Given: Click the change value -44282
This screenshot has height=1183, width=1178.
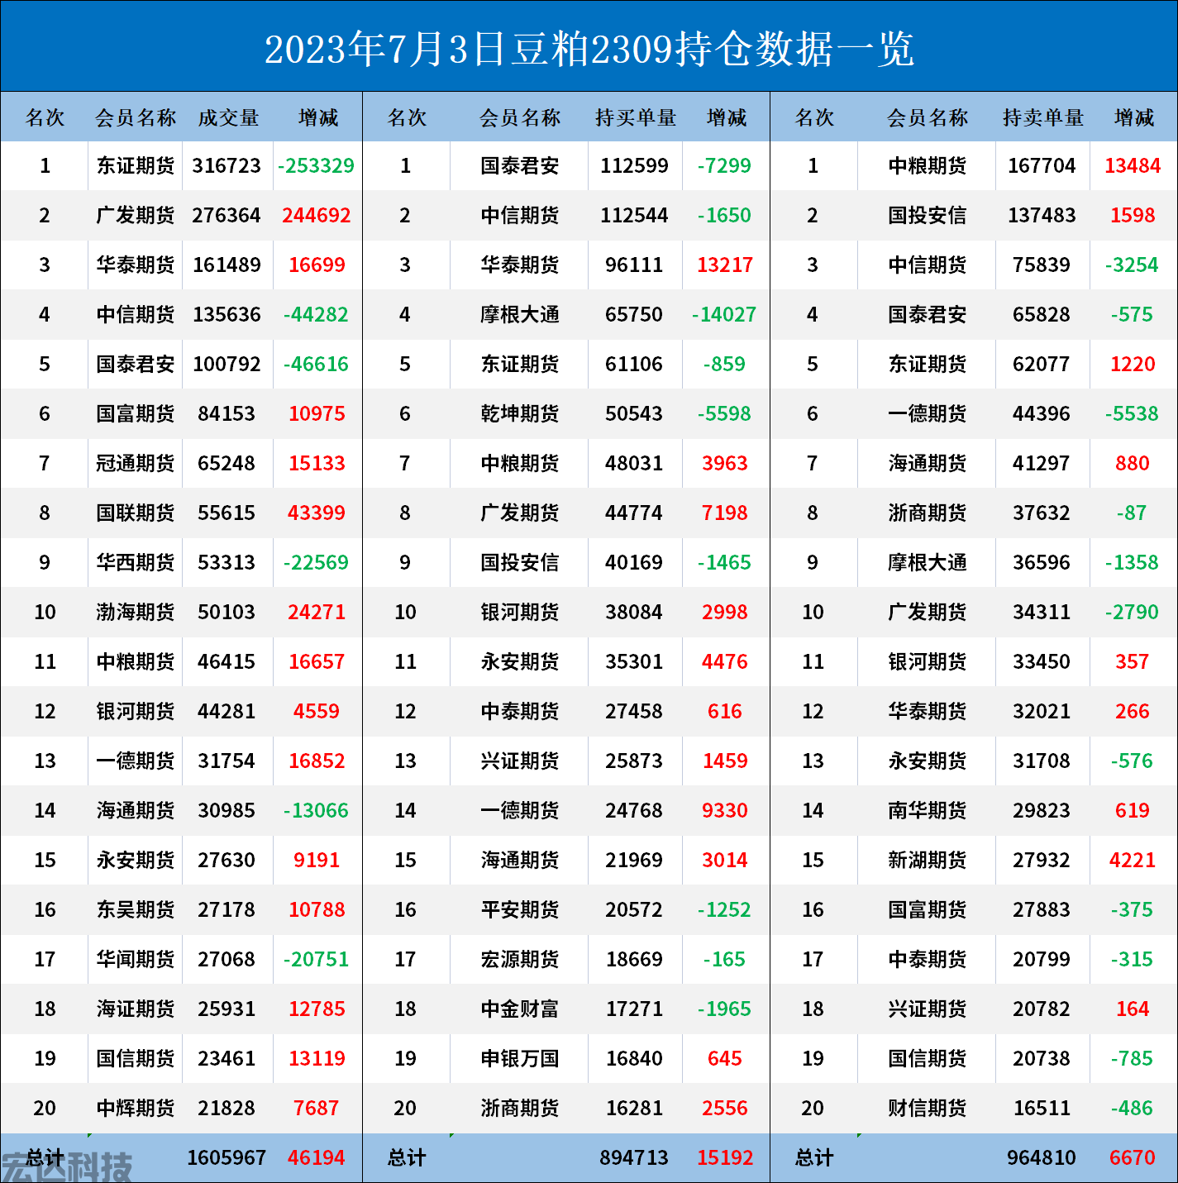Looking at the screenshot, I should pyautogui.click(x=317, y=314).
